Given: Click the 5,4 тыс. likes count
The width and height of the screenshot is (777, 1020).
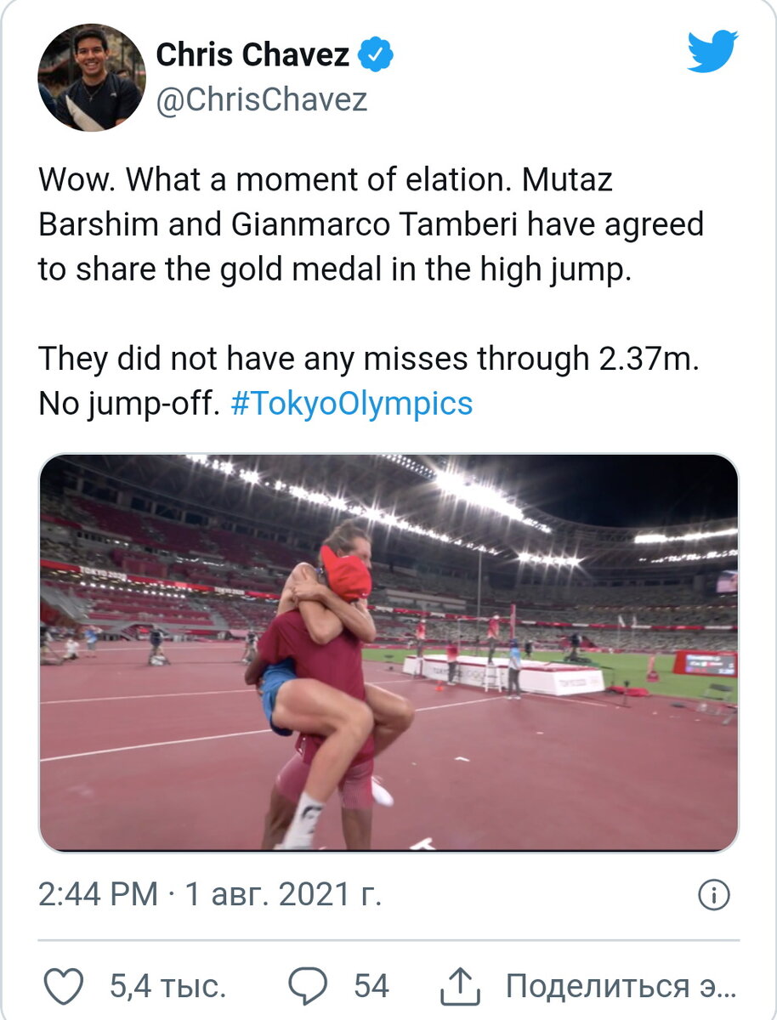Looking at the screenshot, I should click(167, 986).
